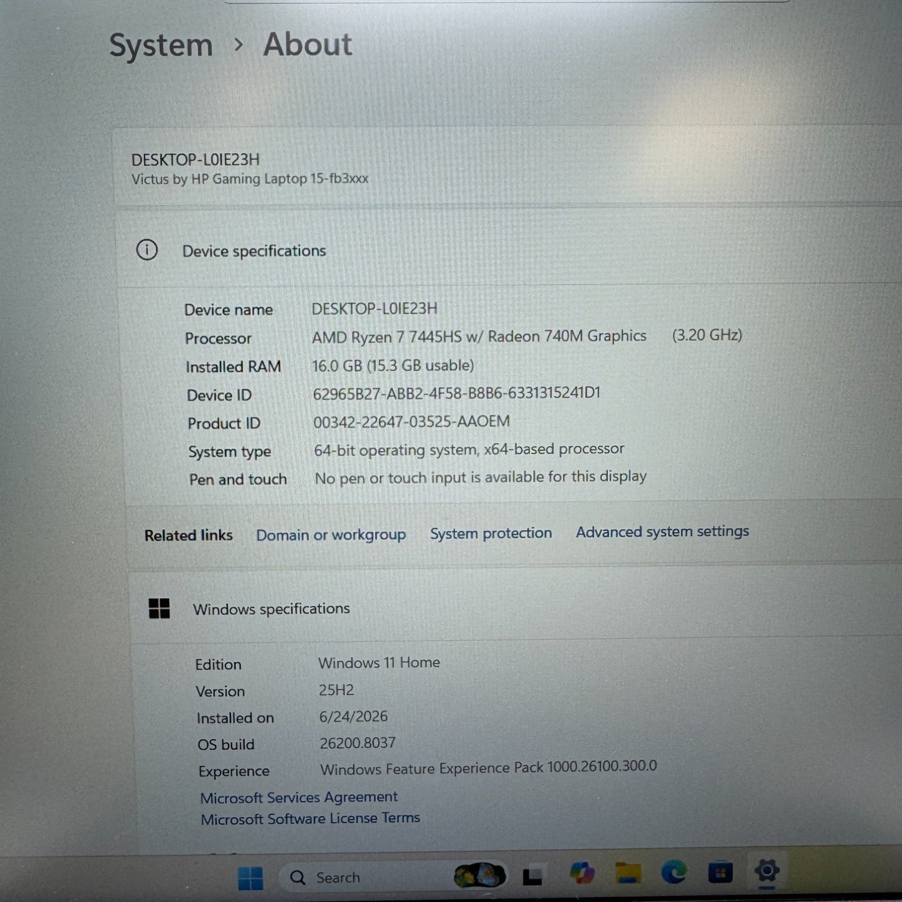This screenshot has width=902, height=902.
Task: Select the DESKTOP-L0IE23H heading at top
Action: pyautogui.click(x=195, y=160)
